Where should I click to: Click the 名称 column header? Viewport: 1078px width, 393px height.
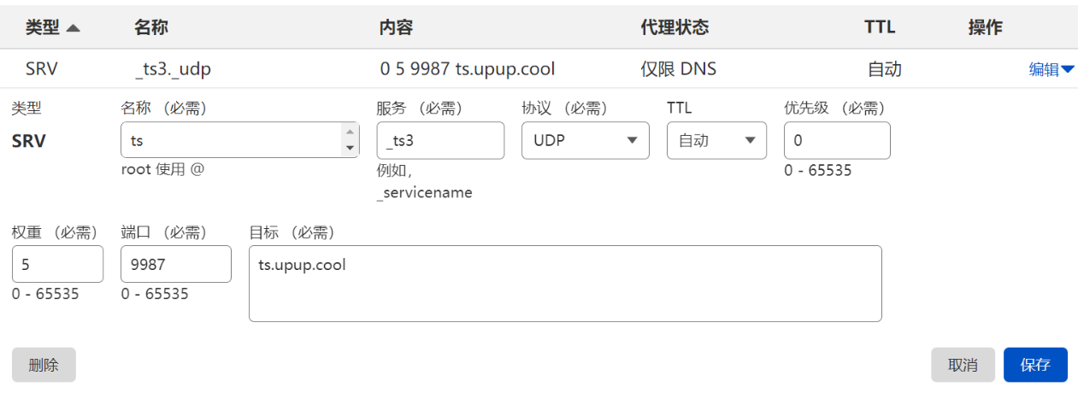point(151,27)
